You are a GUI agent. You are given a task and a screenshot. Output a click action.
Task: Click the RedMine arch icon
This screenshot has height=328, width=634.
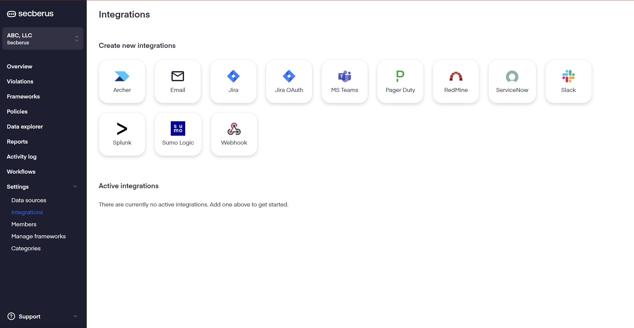pyautogui.click(x=456, y=76)
